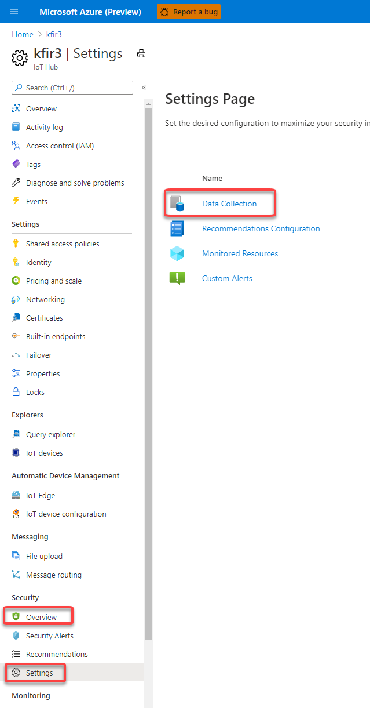Click the Access control (IAM) icon
The width and height of the screenshot is (370, 708).
(x=16, y=146)
